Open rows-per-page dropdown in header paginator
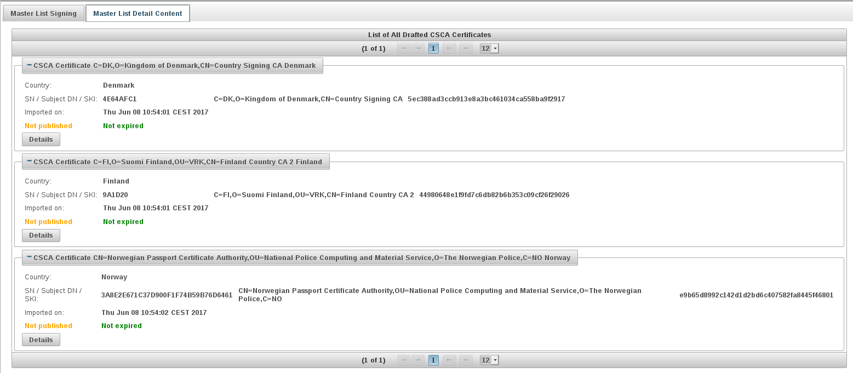Viewport: 853px width, 373px height. tap(489, 48)
